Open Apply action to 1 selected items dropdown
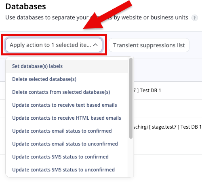This screenshot has height=184, width=202. tap(54, 45)
